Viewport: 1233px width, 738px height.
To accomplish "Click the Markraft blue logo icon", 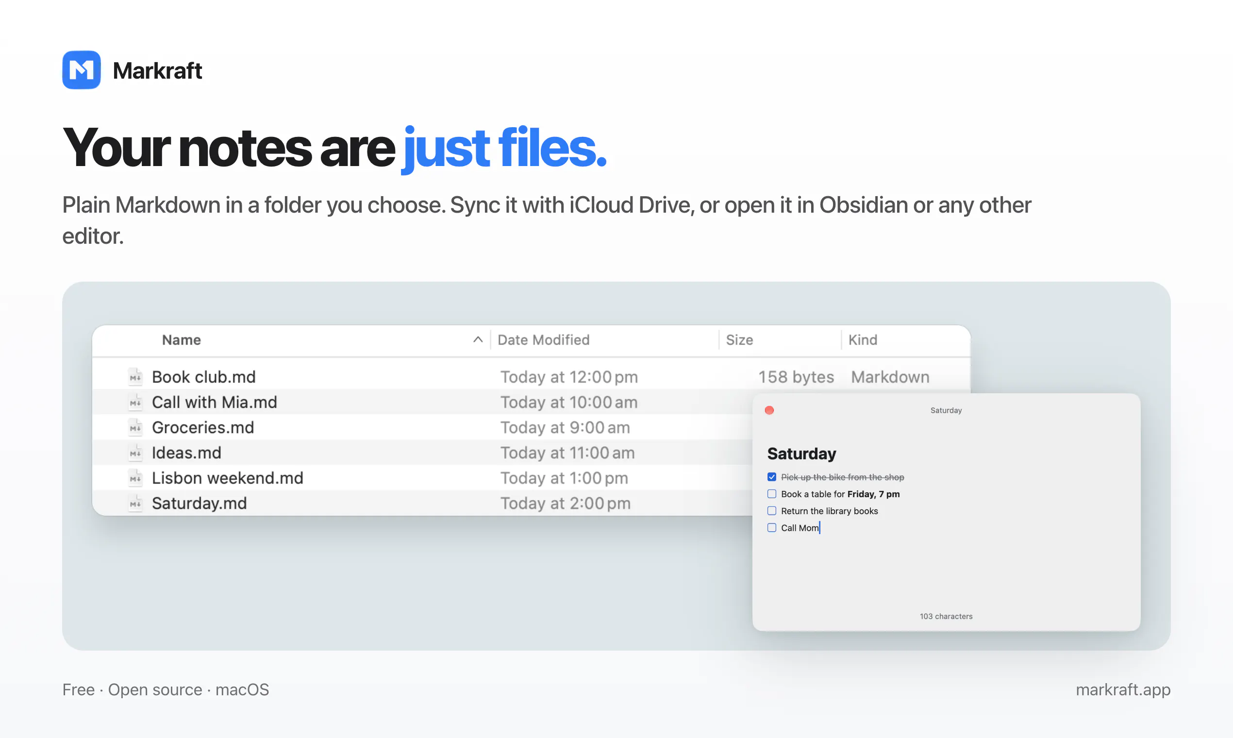I will [x=82, y=70].
